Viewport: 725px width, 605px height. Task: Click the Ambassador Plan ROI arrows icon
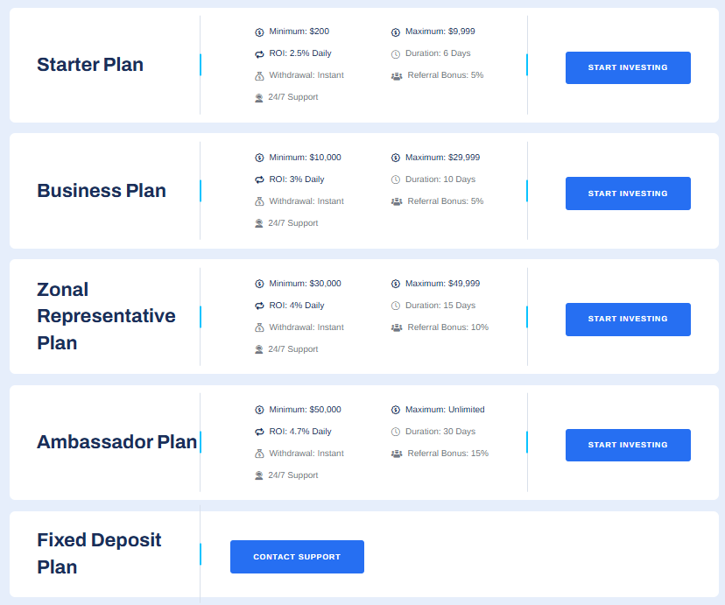point(259,433)
